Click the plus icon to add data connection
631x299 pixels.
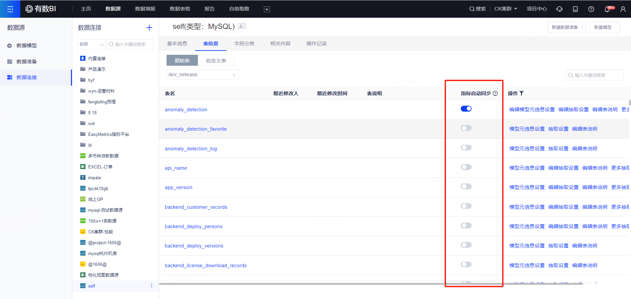click(149, 28)
